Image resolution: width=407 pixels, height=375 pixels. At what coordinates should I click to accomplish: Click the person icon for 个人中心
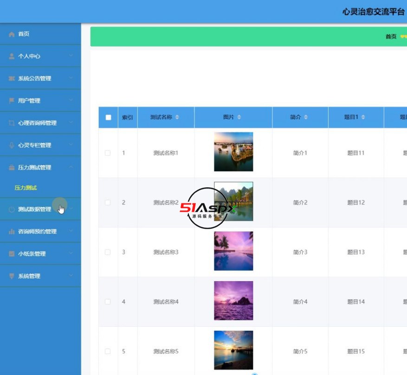pos(12,56)
